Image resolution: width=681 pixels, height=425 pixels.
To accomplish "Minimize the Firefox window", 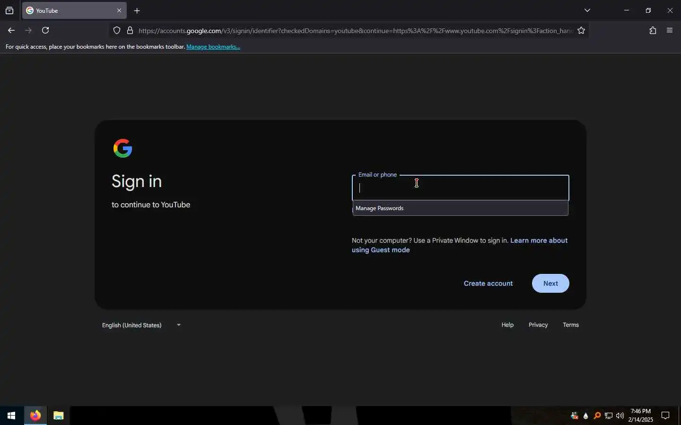I will click(x=627, y=10).
